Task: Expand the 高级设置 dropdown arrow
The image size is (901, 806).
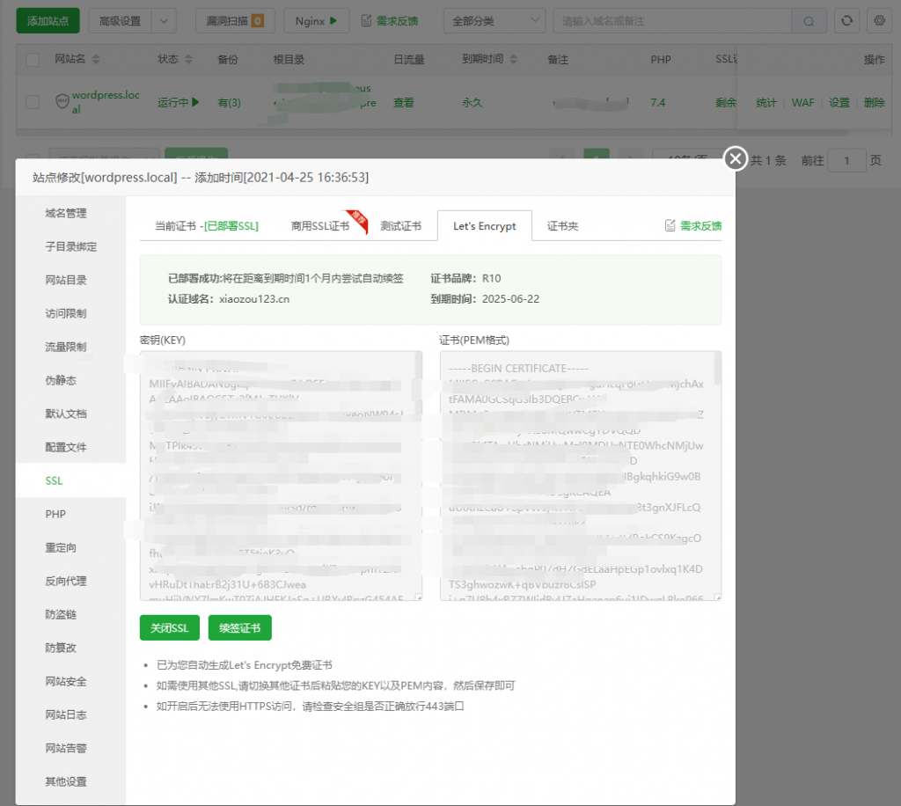Action: pos(164,21)
